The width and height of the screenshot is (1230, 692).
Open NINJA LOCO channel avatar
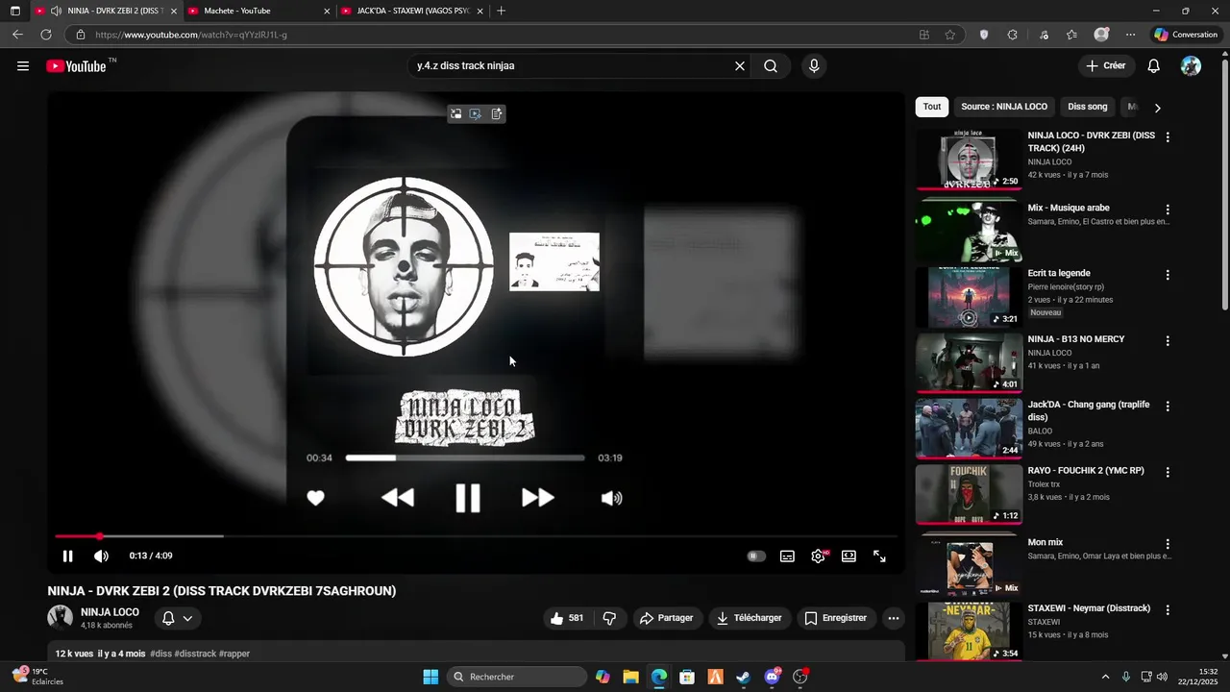point(61,617)
